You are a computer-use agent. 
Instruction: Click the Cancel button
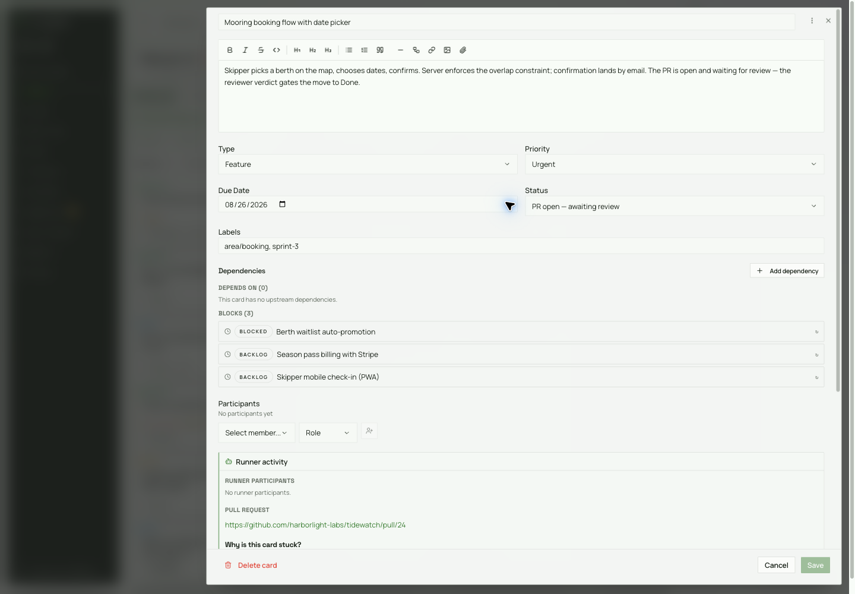pos(776,565)
